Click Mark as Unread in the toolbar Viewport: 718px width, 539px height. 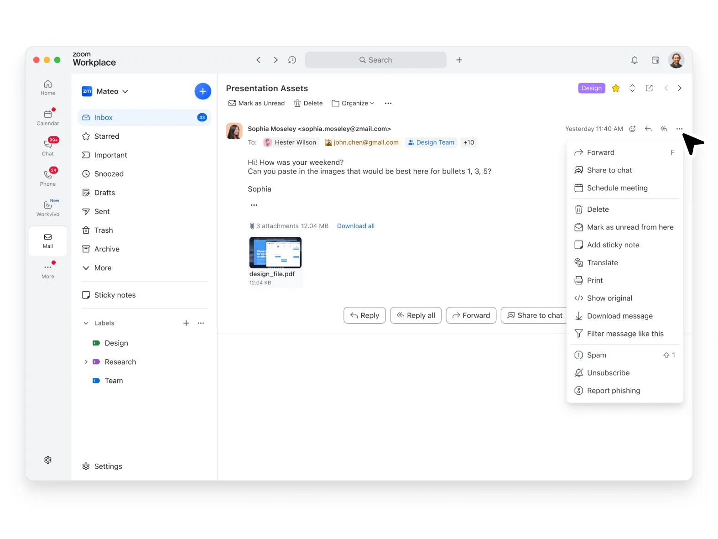point(256,103)
